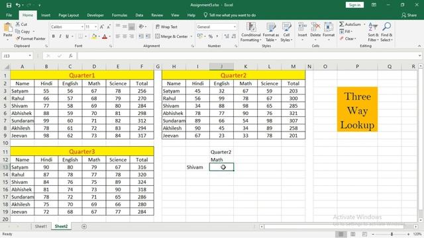Switch to the Formulas tab

click(119, 15)
